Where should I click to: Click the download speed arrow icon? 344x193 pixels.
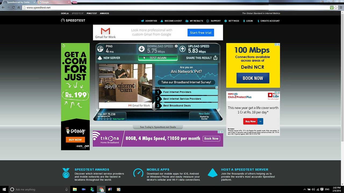[142, 49]
